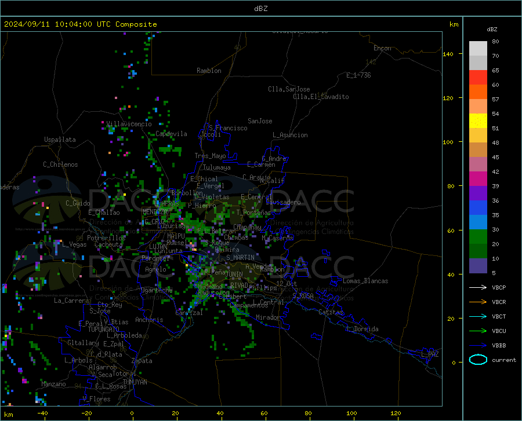Pick the red swatch in dBZ legend

478,78
